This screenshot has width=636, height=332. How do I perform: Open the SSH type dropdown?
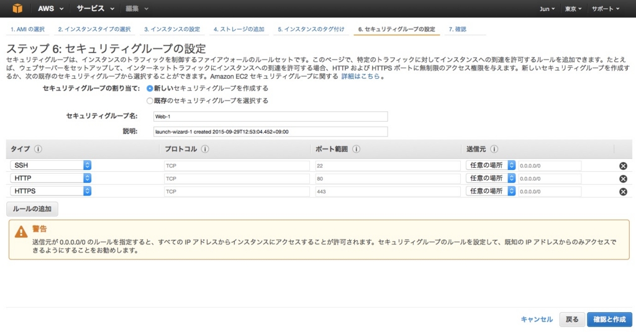51,165
